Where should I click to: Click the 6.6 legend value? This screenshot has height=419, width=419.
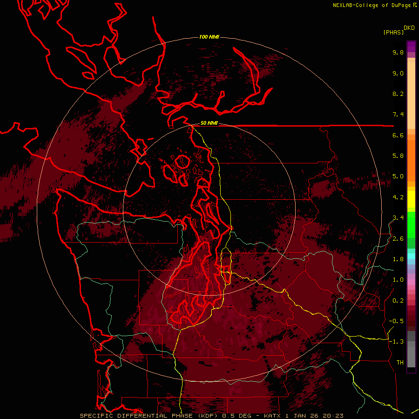pos(398,135)
